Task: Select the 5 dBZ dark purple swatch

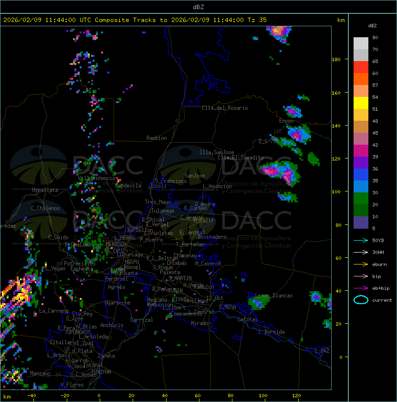Action: pyautogui.click(x=361, y=222)
